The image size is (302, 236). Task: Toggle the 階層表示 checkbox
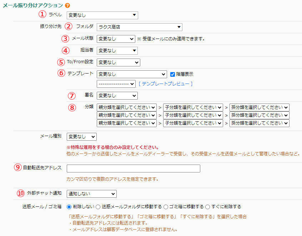coord(172,74)
